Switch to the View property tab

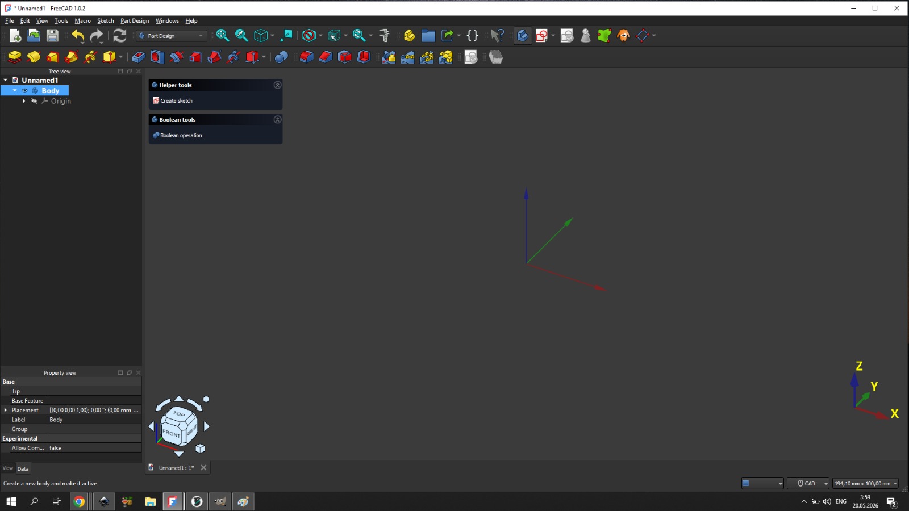pos(7,468)
